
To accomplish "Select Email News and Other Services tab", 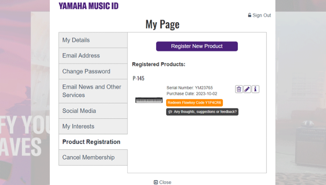I will (x=93, y=91).
